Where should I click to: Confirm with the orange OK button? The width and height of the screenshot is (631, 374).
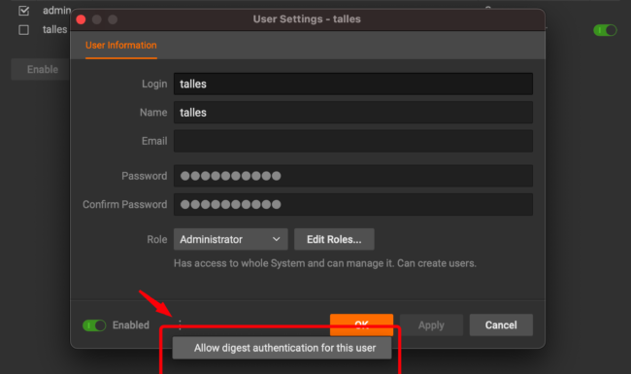tap(361, 324)
